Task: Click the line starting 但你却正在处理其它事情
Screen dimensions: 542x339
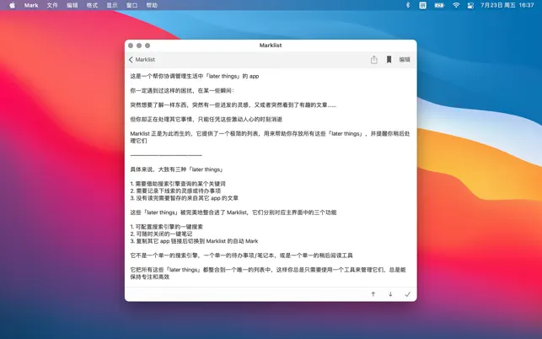Action: tap(206, 120)
